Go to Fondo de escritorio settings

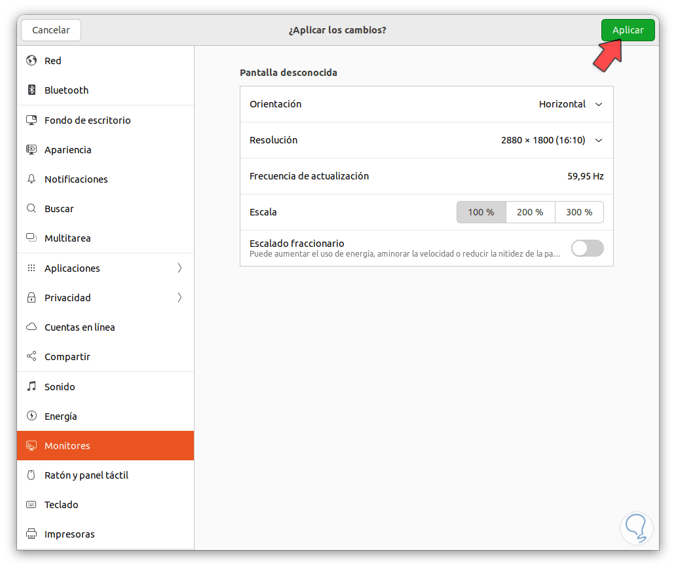pyautogui.click(x=87, y=120)
